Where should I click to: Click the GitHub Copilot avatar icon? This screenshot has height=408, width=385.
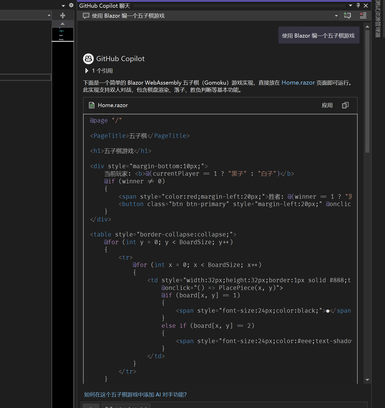(88, 59)
